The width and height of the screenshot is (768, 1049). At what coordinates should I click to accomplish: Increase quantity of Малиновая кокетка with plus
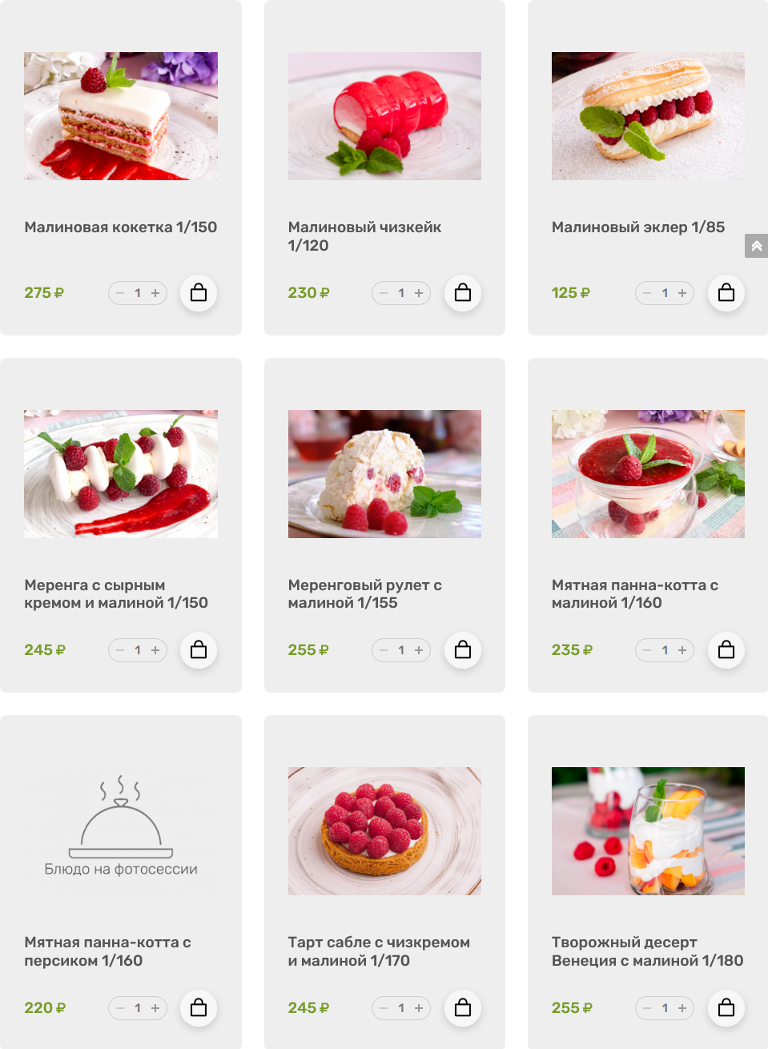155,293
